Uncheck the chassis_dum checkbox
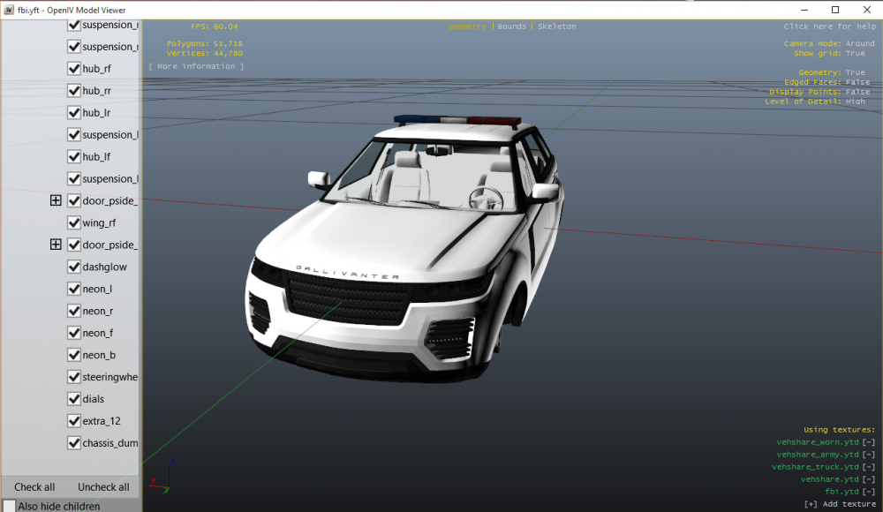Screen dimensions: 883x512 pyautogui.click(x=74, y=443)
